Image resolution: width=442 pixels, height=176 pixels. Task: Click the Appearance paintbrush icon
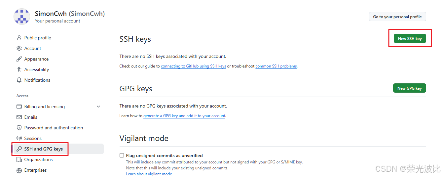[x=19, y=59]
